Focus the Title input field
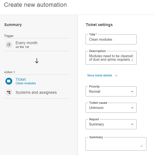Viewport: 154px width, 155px height. pyautogui.click(x=111, y=40)
